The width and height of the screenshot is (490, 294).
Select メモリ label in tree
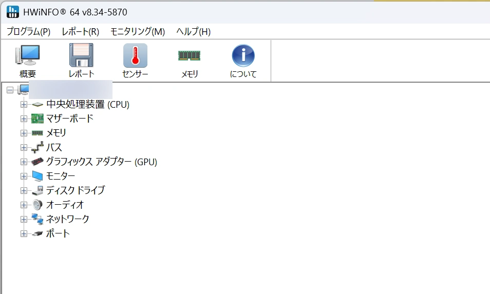[56, 133]
